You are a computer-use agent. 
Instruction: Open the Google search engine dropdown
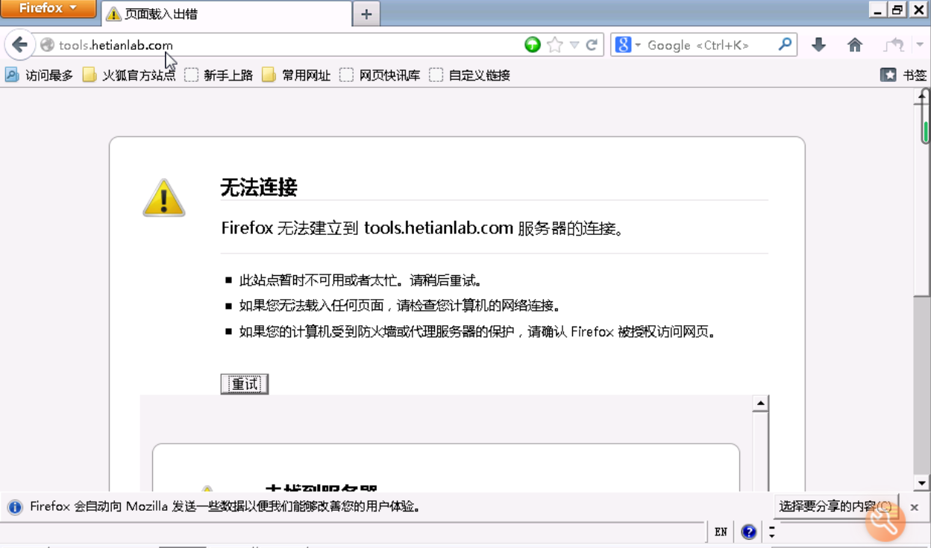tap(628, 45)
